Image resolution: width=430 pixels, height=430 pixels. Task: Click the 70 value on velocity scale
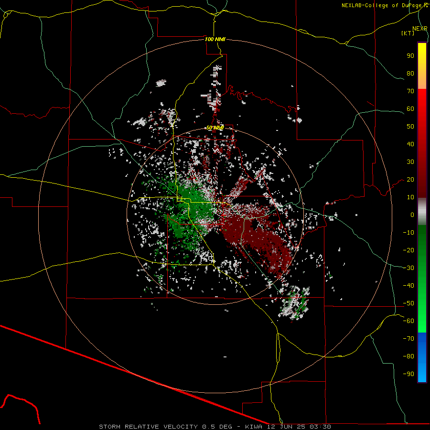[x=410, y=91]
